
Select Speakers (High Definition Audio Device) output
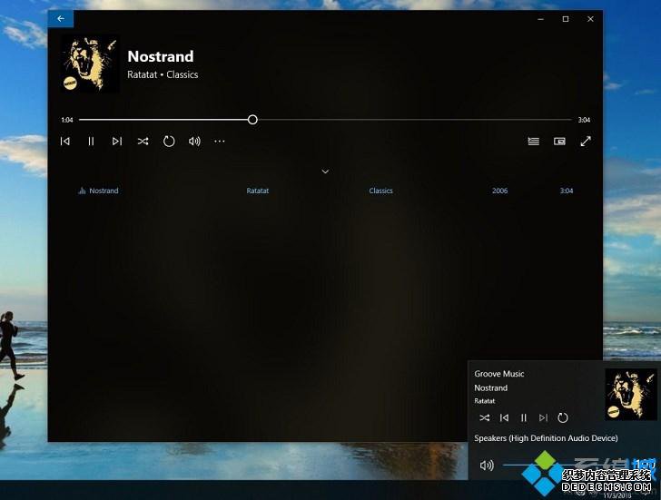point(546,438)
